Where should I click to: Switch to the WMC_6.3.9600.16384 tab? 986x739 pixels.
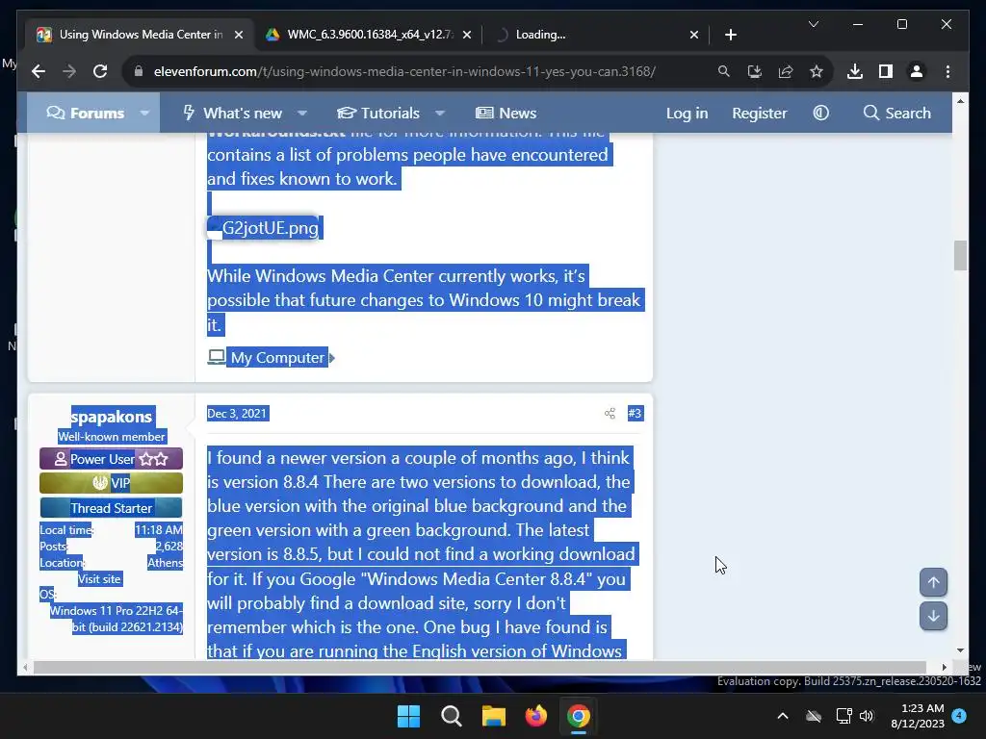368,35
